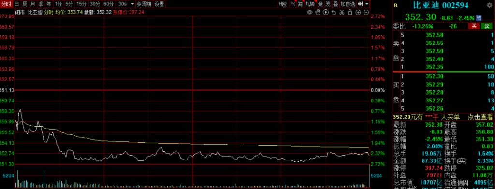495x189 pixels.
Task: Open the dropdown arrow after 加自选
Action: pyautogui.click(x=367, y=4)
